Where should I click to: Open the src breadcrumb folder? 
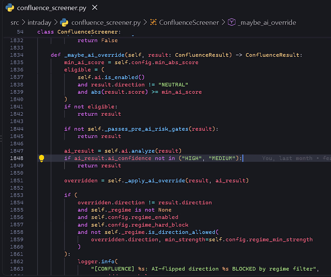[x=14, y=23]
